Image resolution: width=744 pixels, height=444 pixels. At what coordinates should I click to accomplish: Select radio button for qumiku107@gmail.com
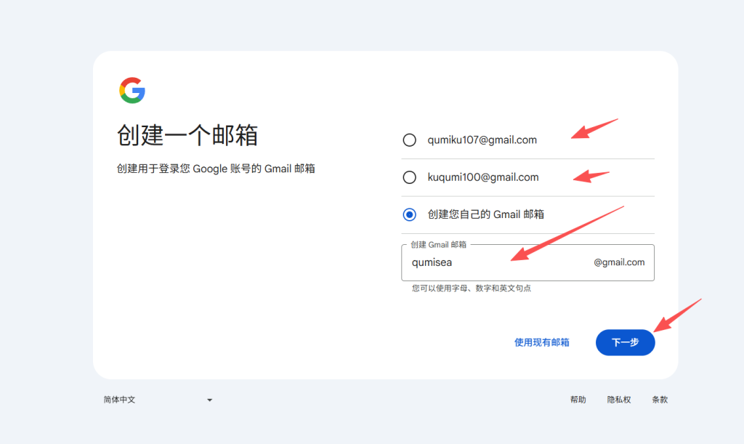(409, 140)
